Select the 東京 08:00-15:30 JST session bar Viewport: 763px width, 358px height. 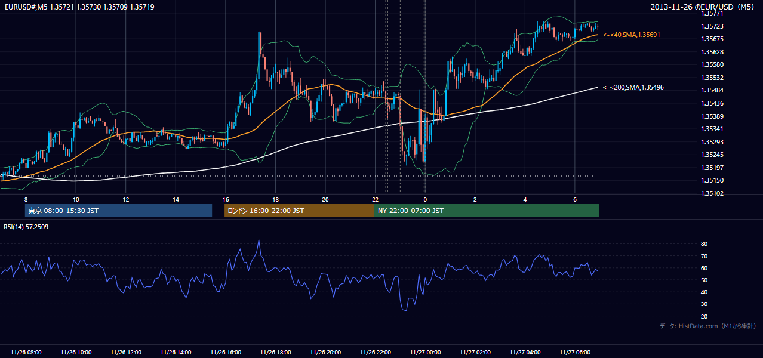click(118, 211)
